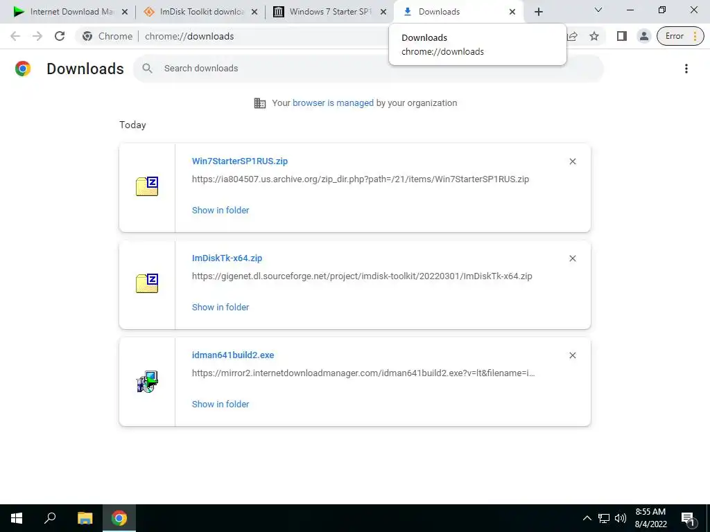
Task: Click the Search downloads field
Action: (x=368, y=69)
